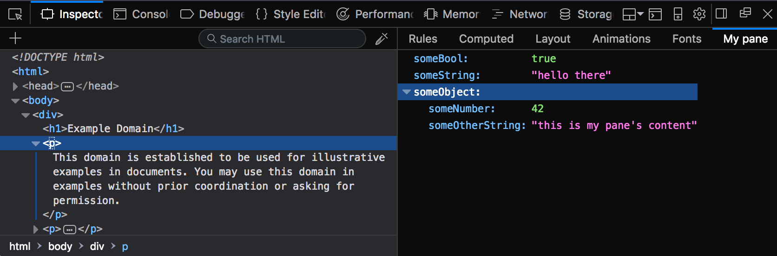Open the DevTools settings gear
Image resolution: width=777 pixels, height=256 pixels.
tap(699, 14)
